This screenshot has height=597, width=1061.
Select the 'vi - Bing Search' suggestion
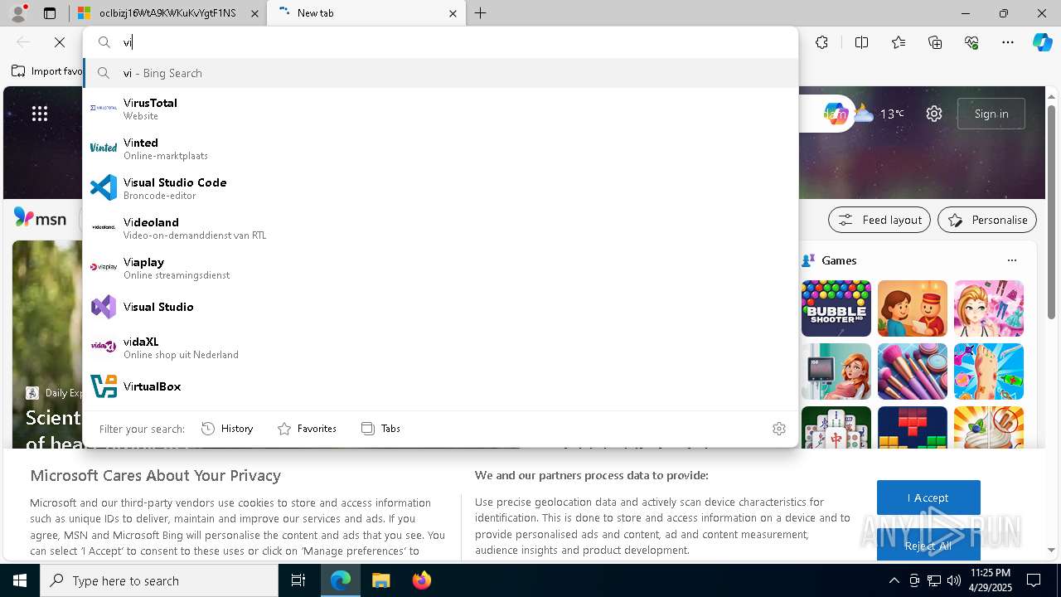click(x=440, y=73)
